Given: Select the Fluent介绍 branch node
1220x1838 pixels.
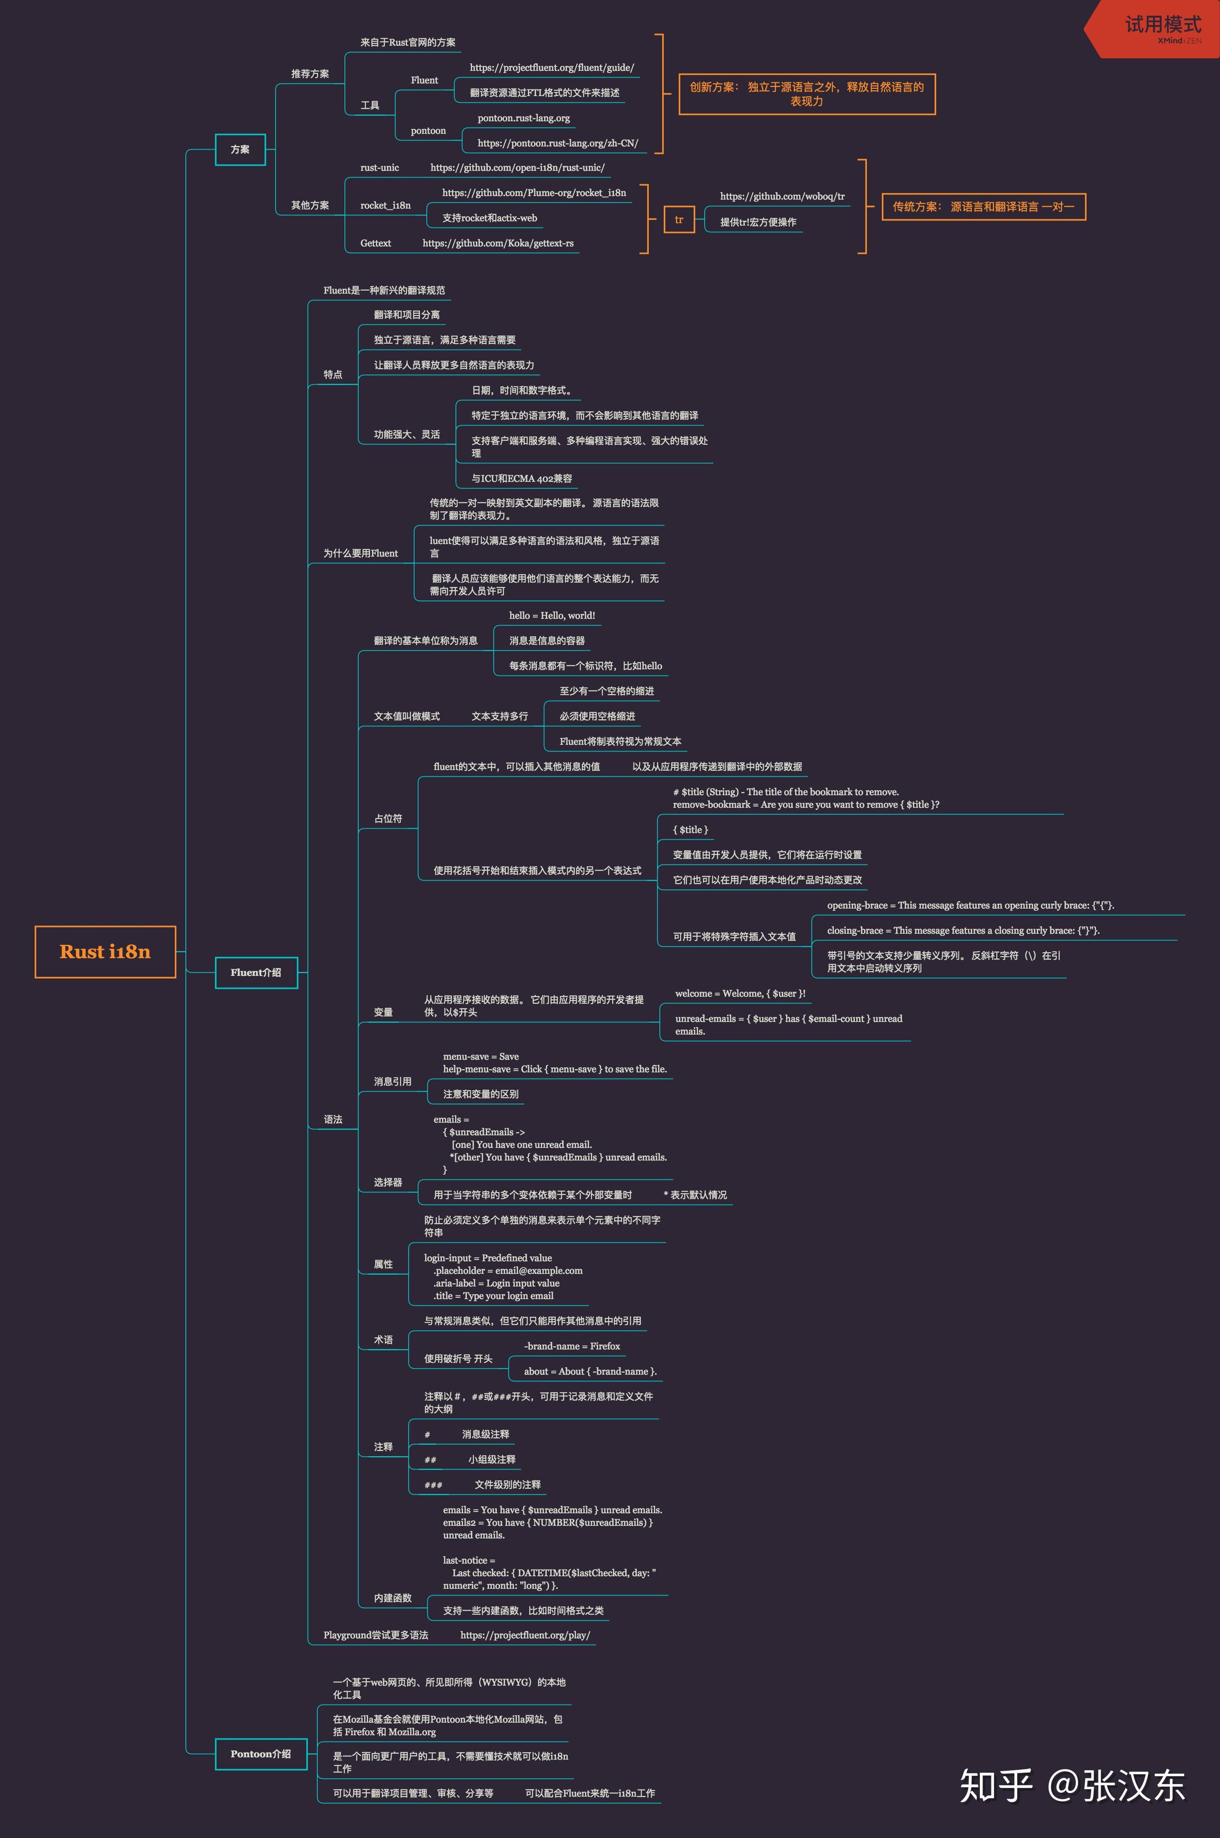Looking at the screenshot, I should [x=257, y=972].
